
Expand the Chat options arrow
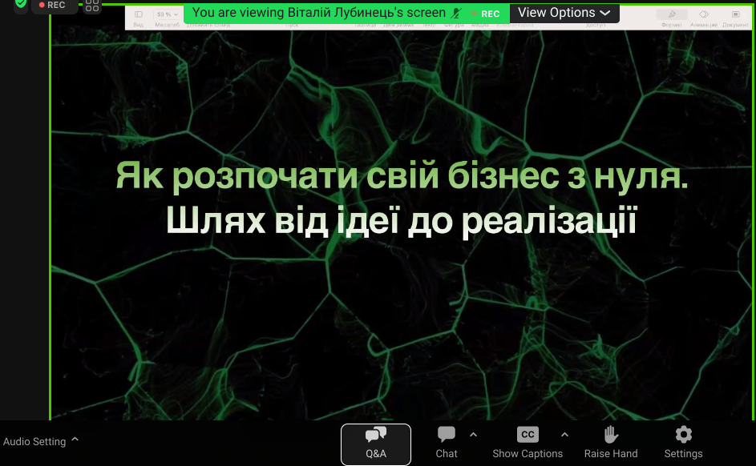tap(473, 435)
